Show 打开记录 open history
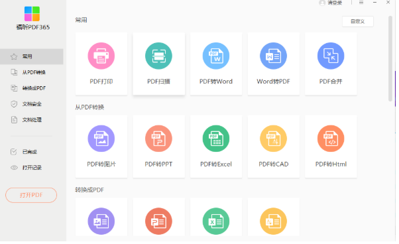The image size is (399, 244). [x=32, y=168]
